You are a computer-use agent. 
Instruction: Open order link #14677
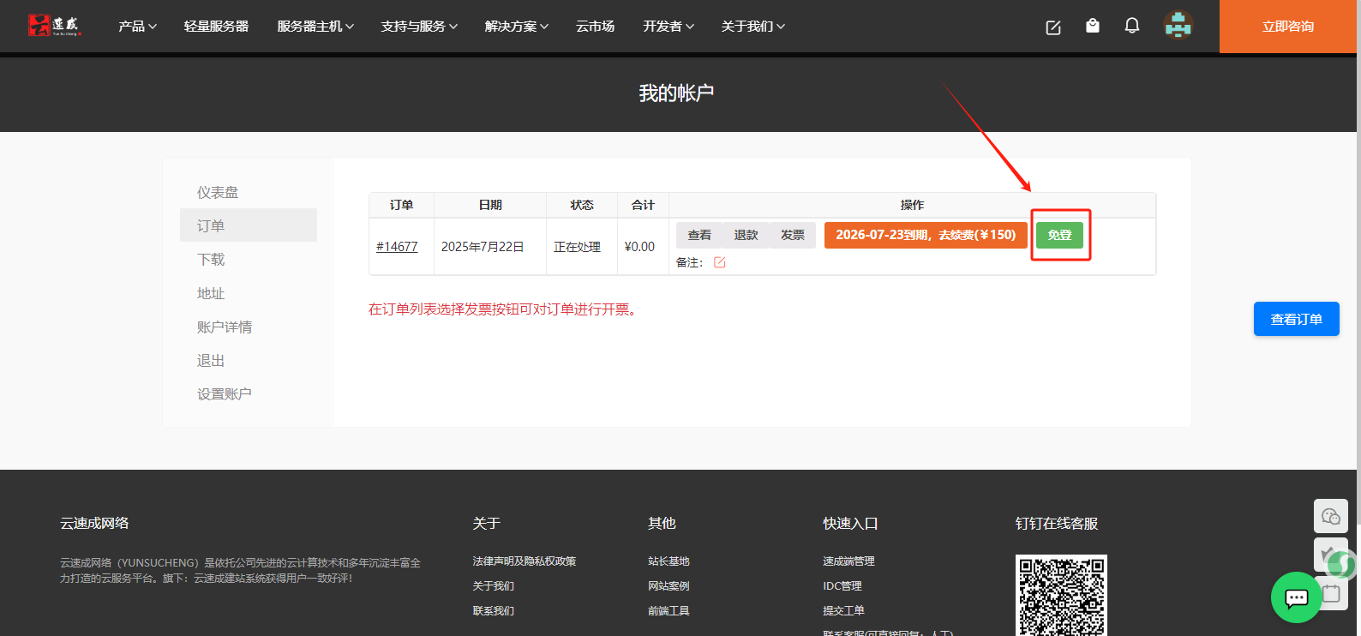(x=397, y=247)
